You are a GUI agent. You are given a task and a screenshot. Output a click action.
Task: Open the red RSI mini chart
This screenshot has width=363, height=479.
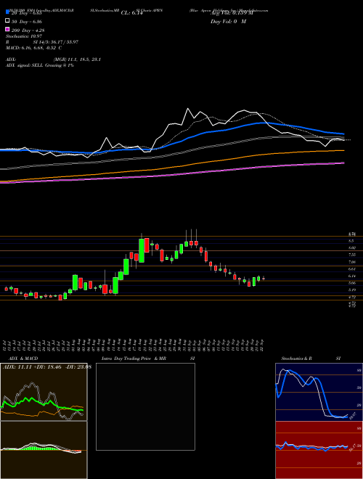(319, 450)
